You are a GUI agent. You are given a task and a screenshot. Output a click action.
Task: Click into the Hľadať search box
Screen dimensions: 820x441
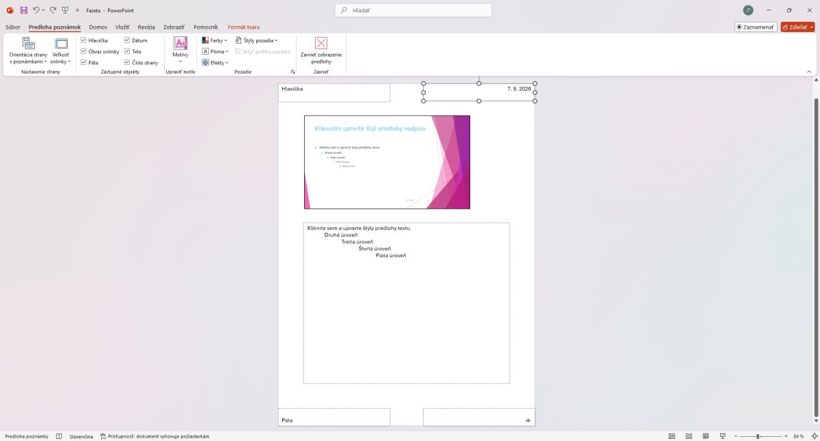pyautogui.click(x=413, y=10)
